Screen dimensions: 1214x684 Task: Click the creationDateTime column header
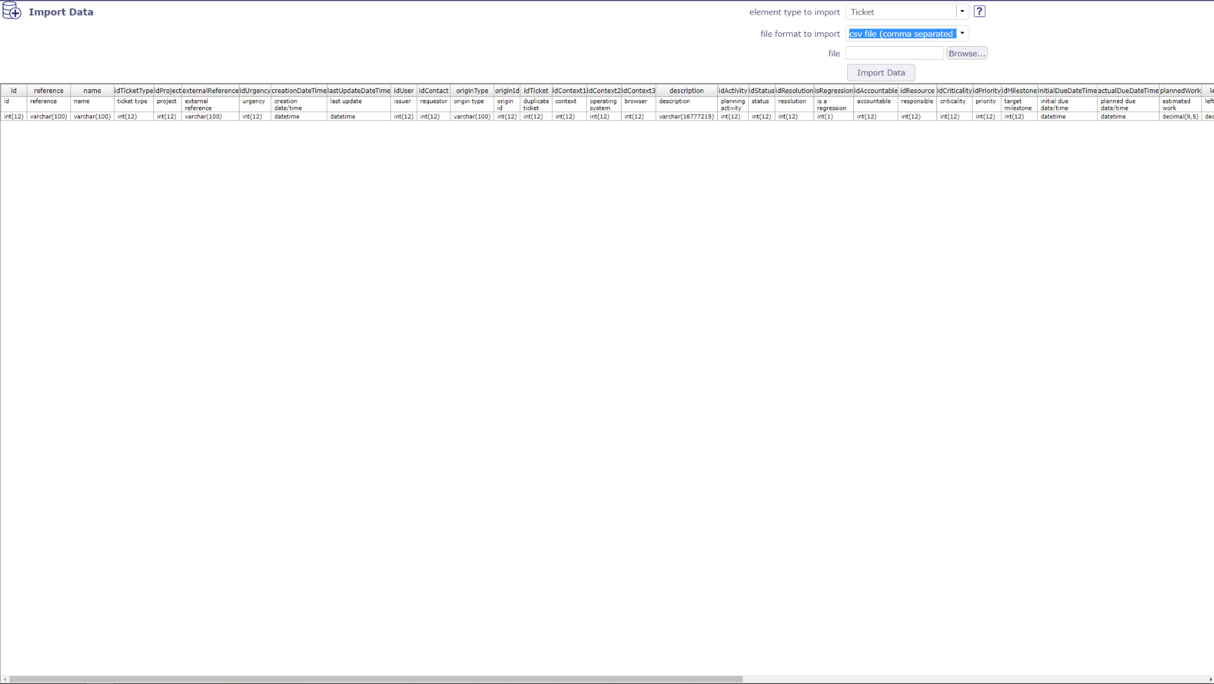[x=299, y=91]
